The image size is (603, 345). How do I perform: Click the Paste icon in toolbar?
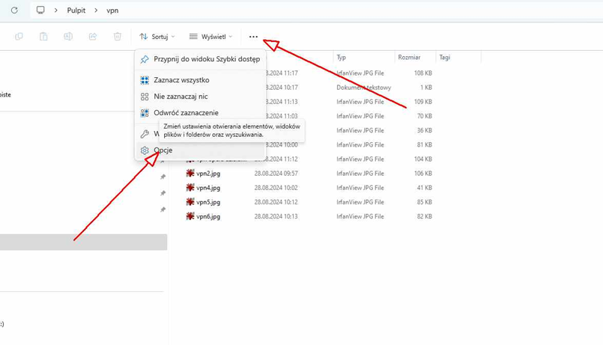43,37
